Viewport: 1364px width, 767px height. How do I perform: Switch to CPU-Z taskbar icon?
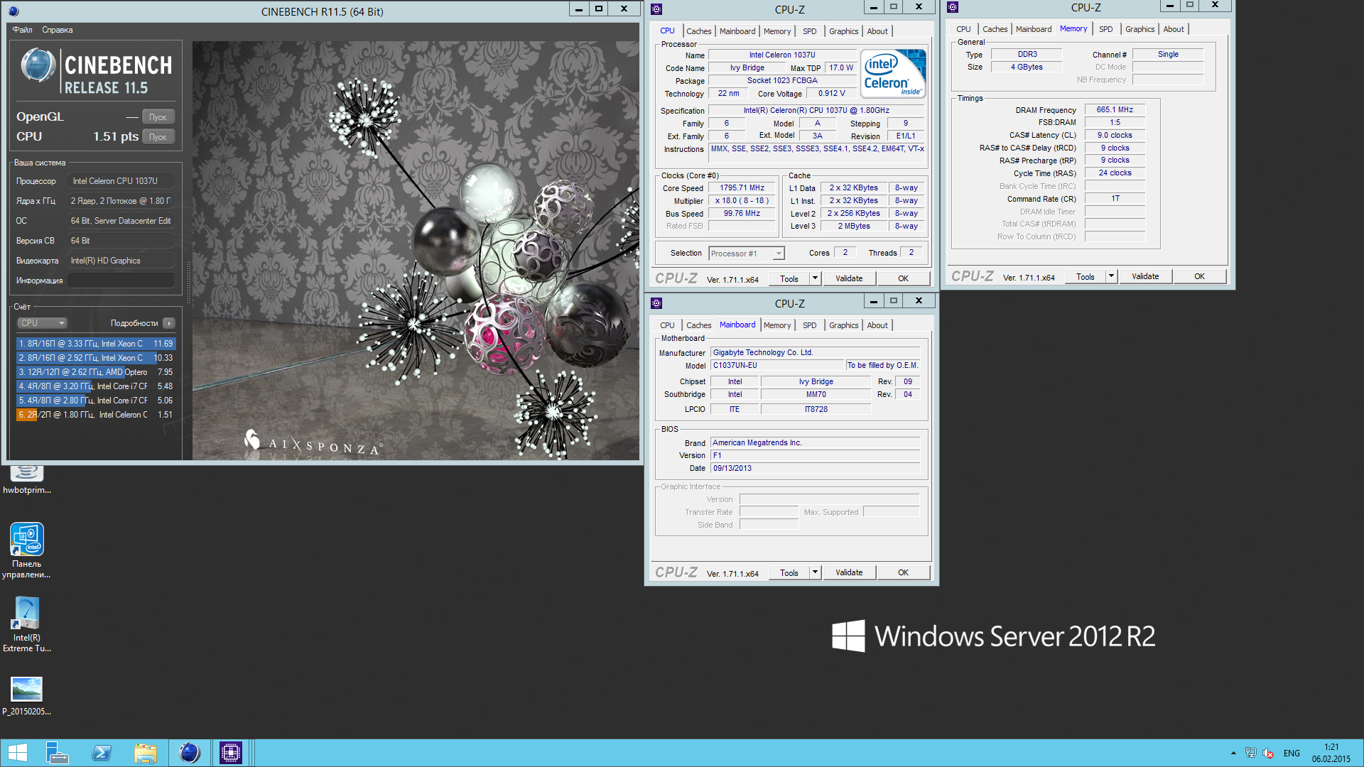(231, 753)
